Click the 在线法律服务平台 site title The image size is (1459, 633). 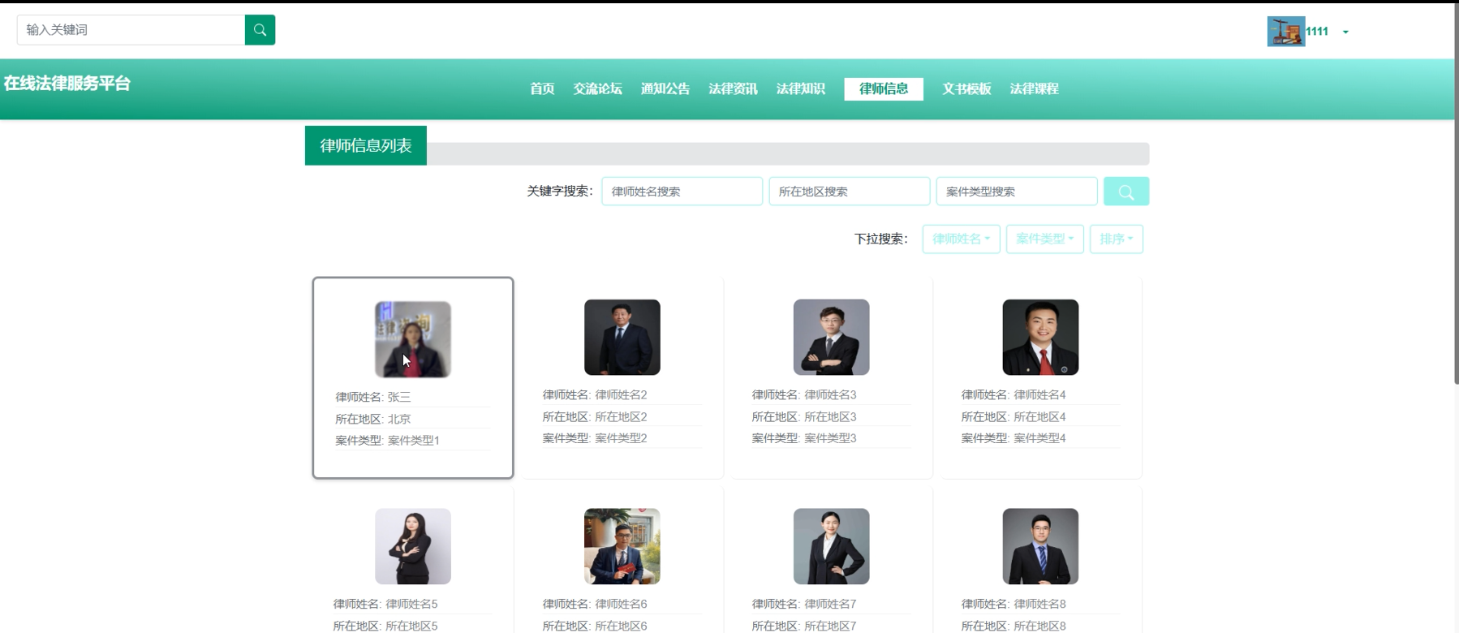[x=67, y=84]
